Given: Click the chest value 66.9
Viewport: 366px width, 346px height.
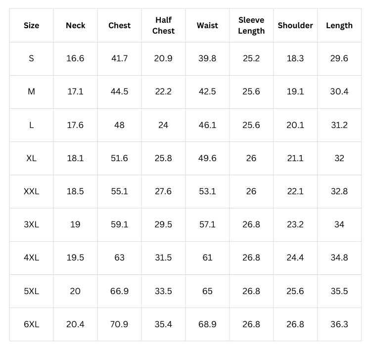Looking at the screenshot, I should pyautogui.click(x=119, y=291).
